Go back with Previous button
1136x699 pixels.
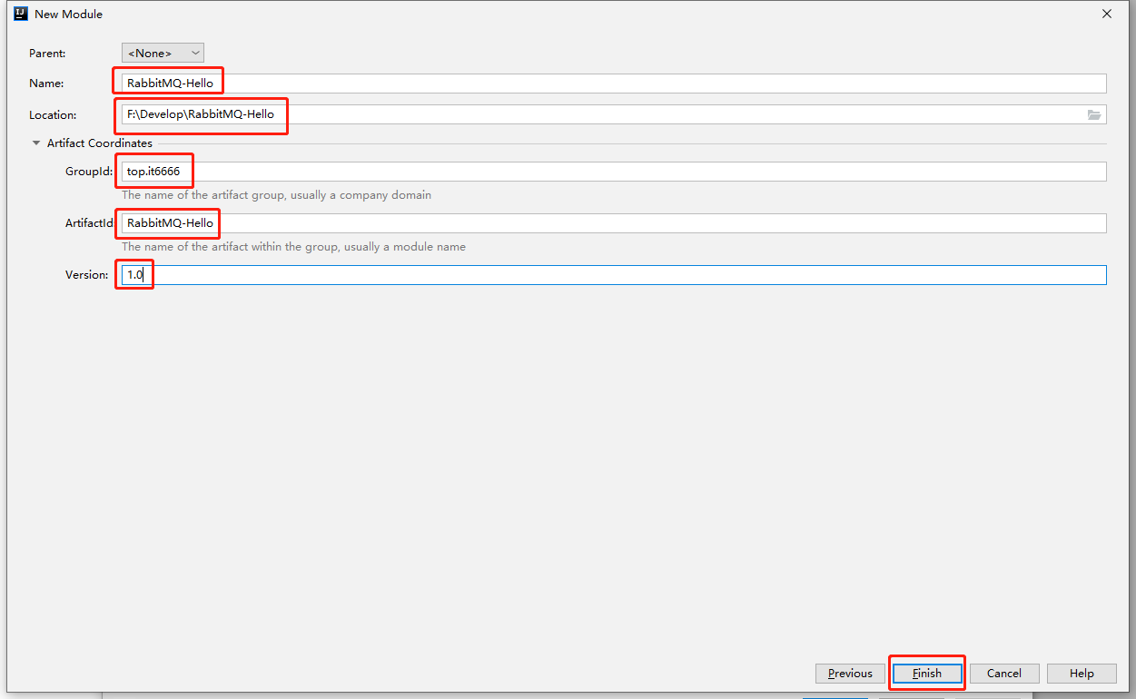pos(850,674)
